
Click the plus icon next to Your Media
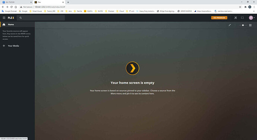pyautogui.click(x=4, y=46)
